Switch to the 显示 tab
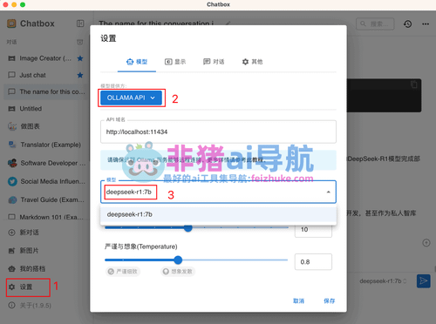The height and width of the screenshot is (324, 436). tap(175, 62)
